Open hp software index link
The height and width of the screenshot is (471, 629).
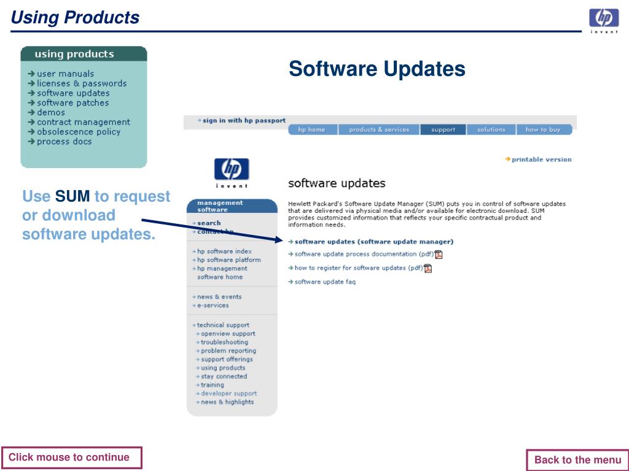tap(224, 251)
